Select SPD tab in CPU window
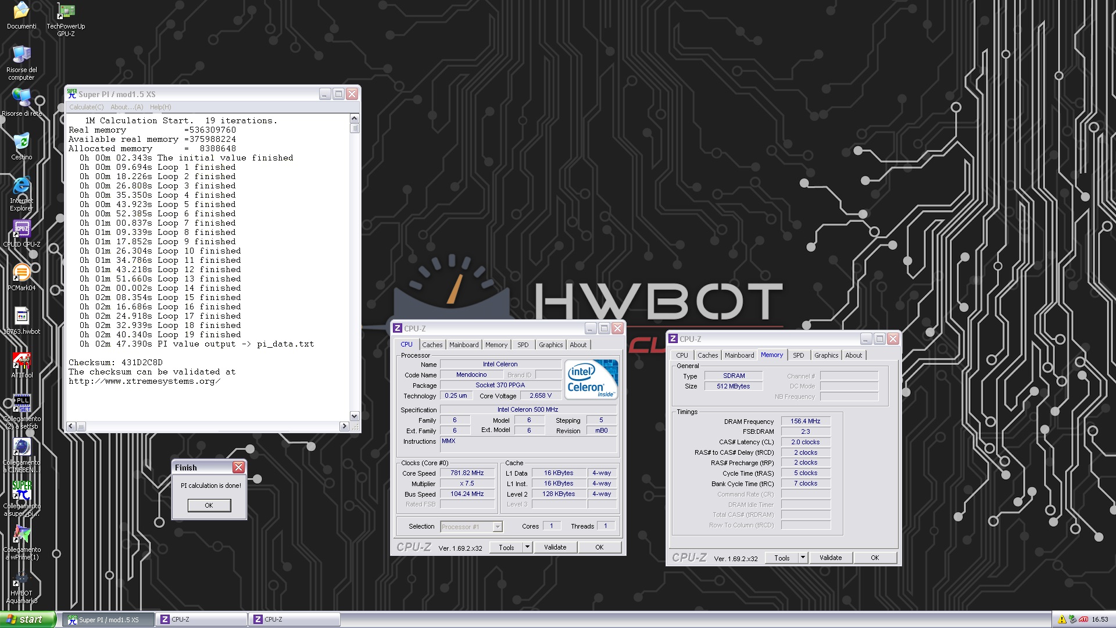This screenshot has width=1116, height=628. (x=523, y=345)
